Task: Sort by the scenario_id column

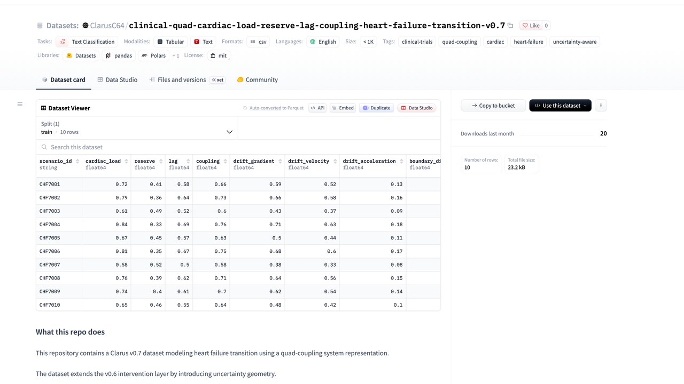Action: (77, 161)
